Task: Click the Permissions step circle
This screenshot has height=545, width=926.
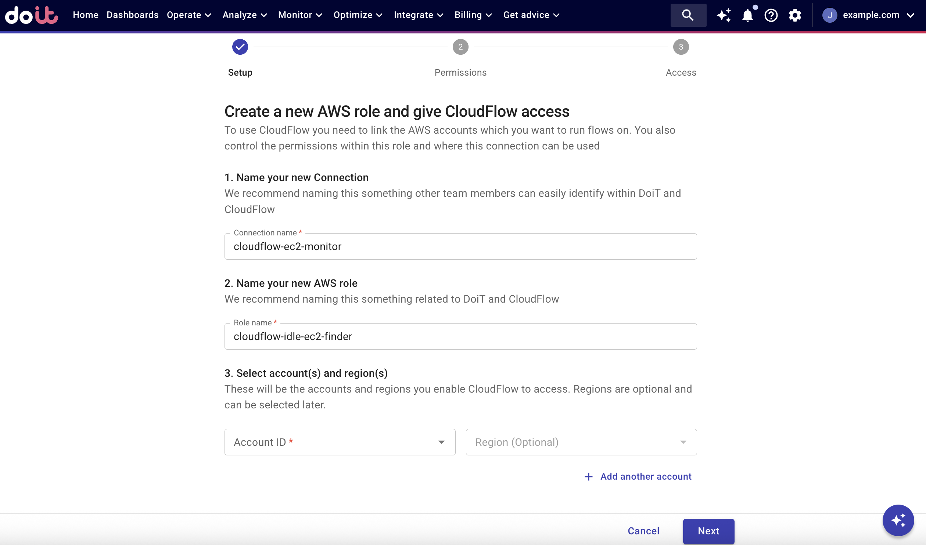Action: click(x=460, y=47)
